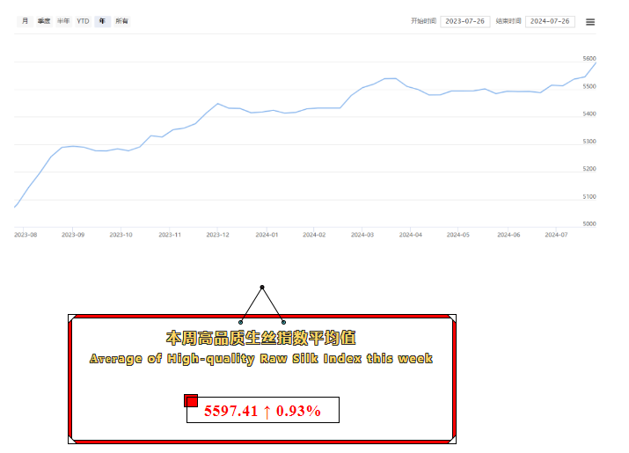Click the English subtitle about Raw Silk Index
This screenshot has width=629, height=453.
[261, 359]
